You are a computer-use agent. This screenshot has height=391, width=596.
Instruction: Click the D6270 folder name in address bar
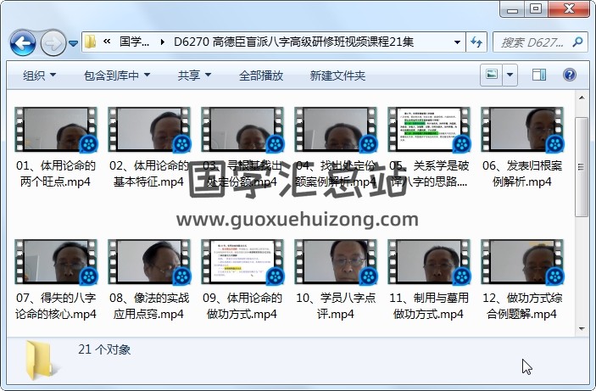pyautogui.click(x=294, y=42)
